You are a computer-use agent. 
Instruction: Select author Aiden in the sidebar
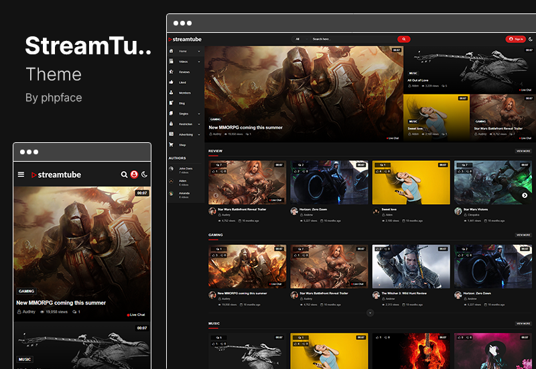point(183,180)
